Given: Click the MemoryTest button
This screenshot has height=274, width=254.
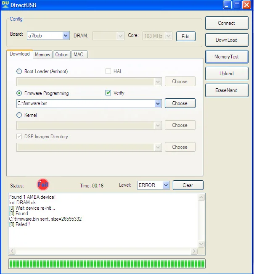Looking at the screenshot, I should (x=227, y=57).
